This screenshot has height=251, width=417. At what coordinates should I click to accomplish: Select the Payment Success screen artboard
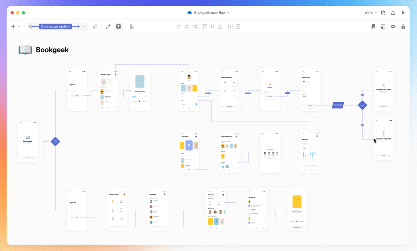click(x=384, y=90)
